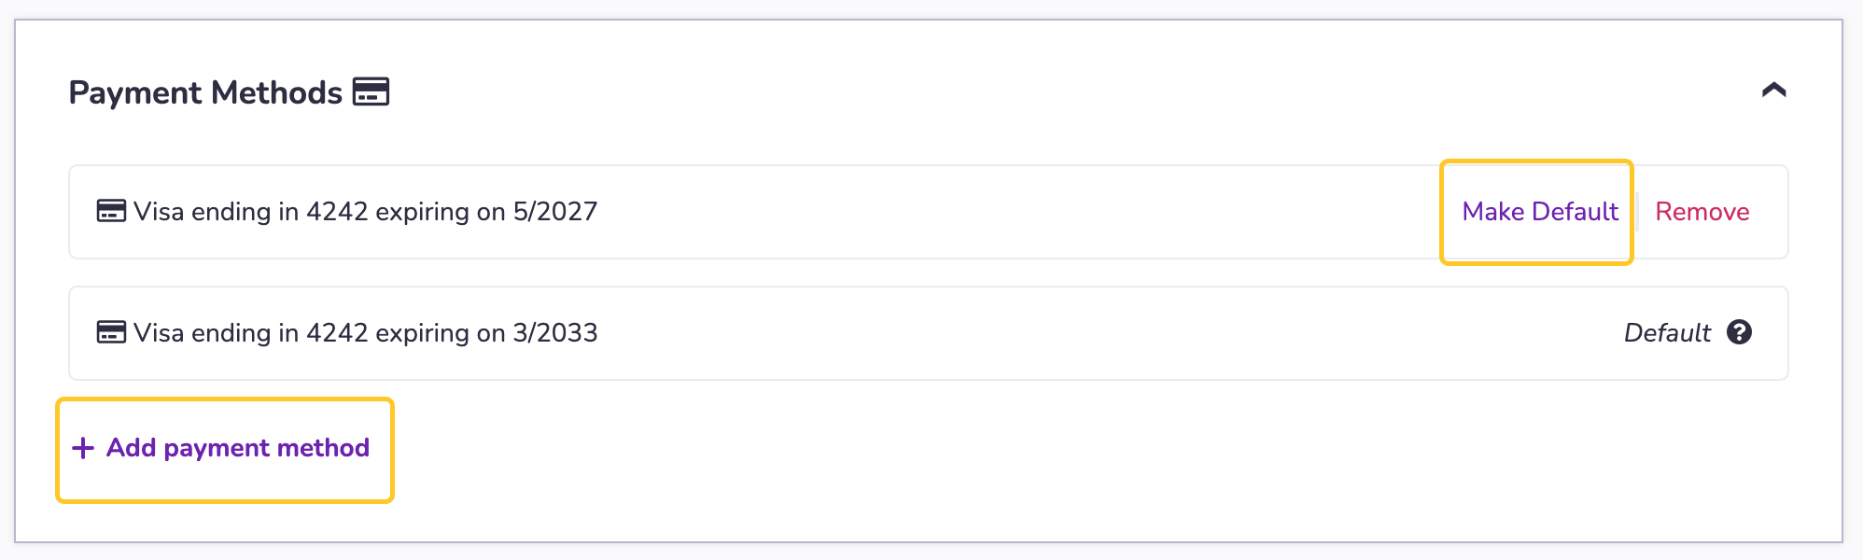Click the 4242 digits in the 5/2027 row
This screenshot has height=560, width=1863.
[337, 212]
